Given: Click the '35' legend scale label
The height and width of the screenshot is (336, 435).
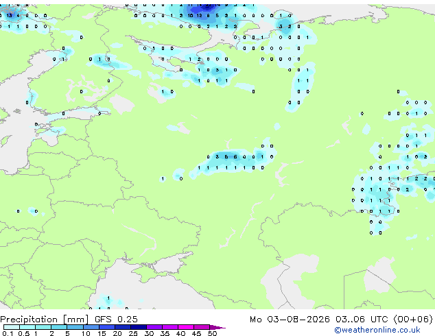Looking at the screenshot, I should (165, 333).
